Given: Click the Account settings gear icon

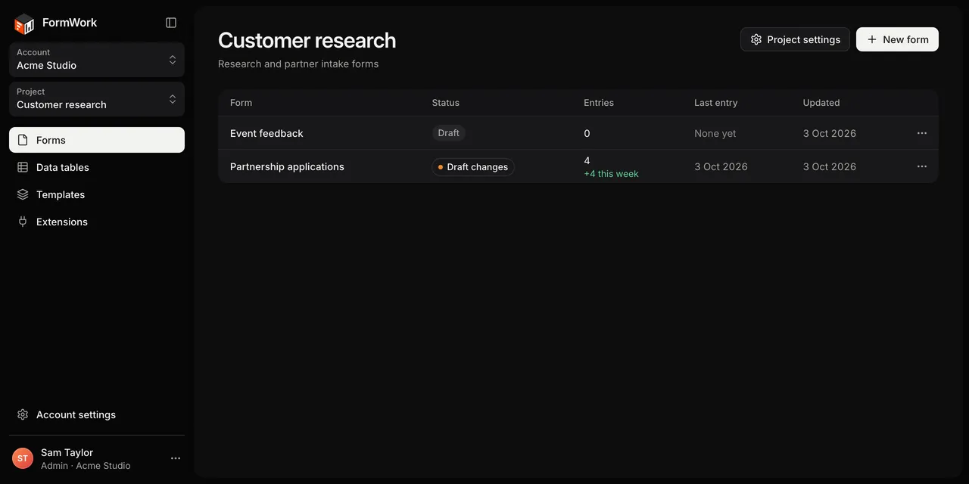Looking at the screenshot, I should 23,414.
